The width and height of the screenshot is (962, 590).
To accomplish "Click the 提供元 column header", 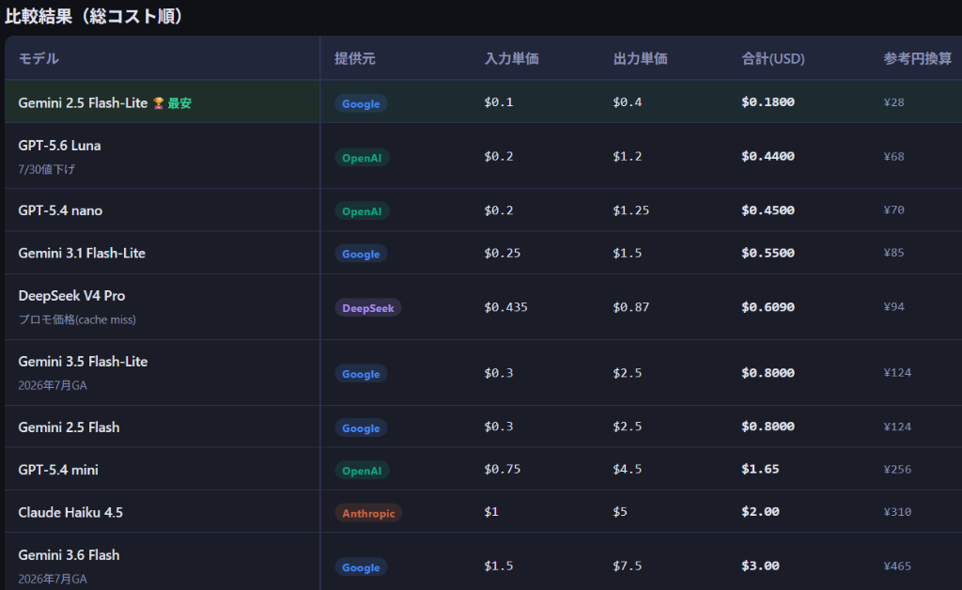I will pyautogui.click(x=354, y=58).
